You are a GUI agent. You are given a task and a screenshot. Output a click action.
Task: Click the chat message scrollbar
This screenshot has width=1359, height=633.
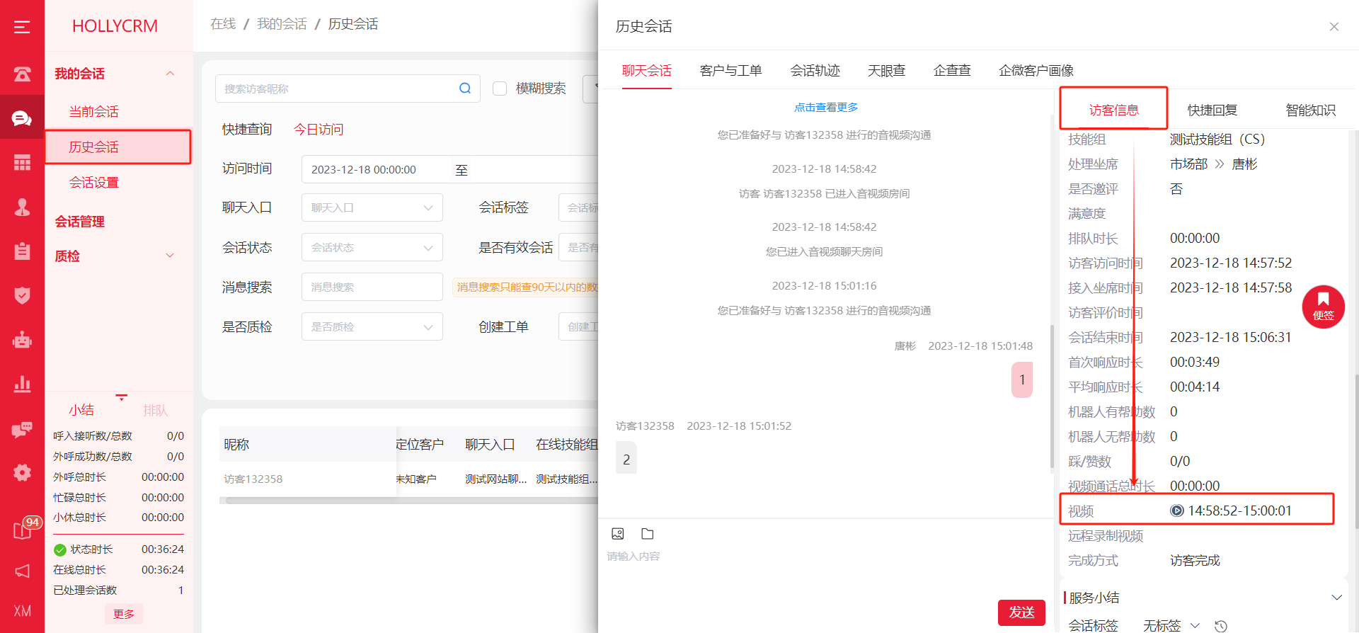[x=1053, y=397]
